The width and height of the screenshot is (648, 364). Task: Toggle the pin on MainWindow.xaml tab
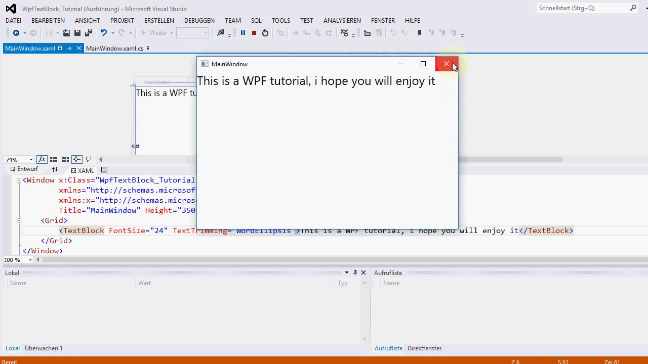(x=70, y=49)
